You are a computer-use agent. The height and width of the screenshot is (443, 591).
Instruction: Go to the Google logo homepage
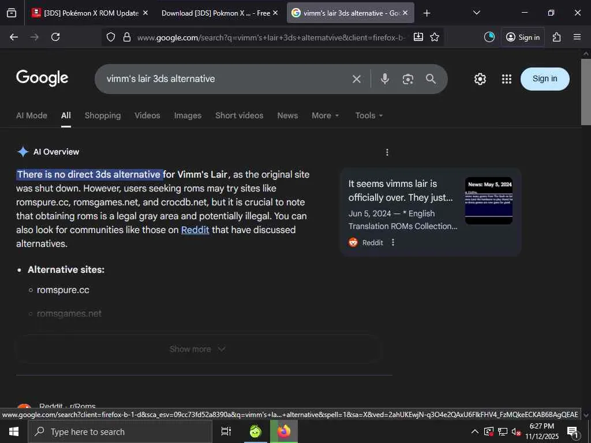point(42,78)
